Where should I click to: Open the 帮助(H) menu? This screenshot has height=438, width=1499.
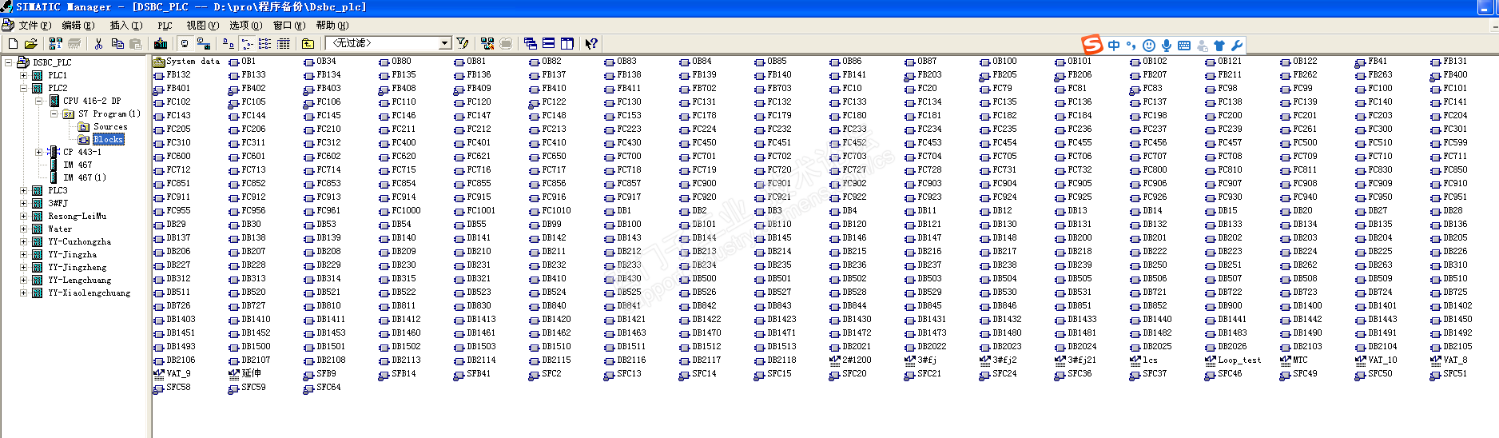tap(332, 26)
